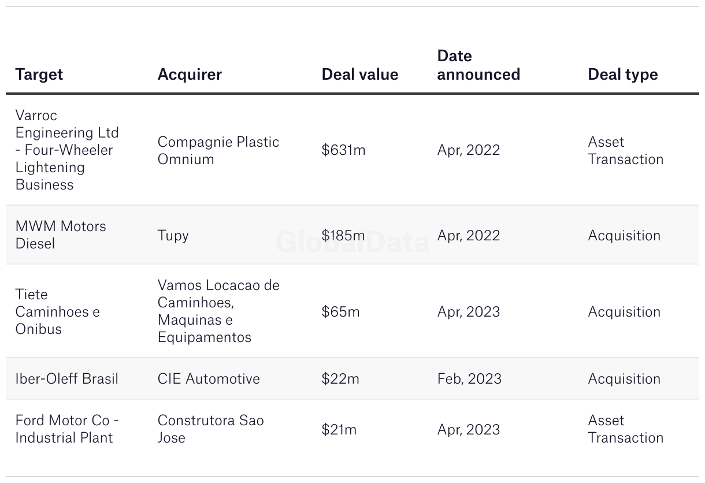Select the MWM Motors Diesel row
The width and height of the screenshot is (705, 483).
(x=352, y=235)
